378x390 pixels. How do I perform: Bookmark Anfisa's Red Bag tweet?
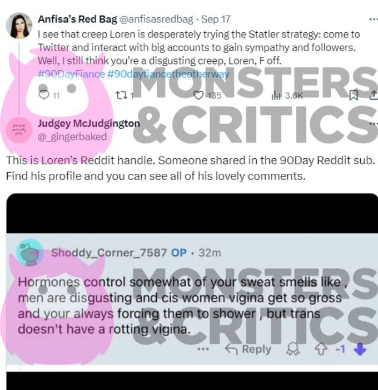(x=354, y=95)
